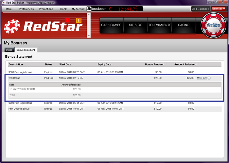Image resolution: width=229 pixels, height=163 pixels.
Task: Open the My Account menu
Action: [79, 9]
